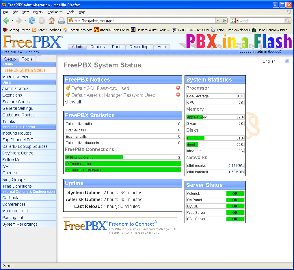Open Extensions in the sidebar

(12, 95)
